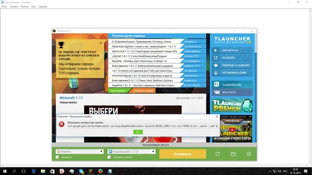The height and width of the screenshot is (175, 312).
Task: Click the TLauncher Premium banner
Action: click(x=232, y=105)
